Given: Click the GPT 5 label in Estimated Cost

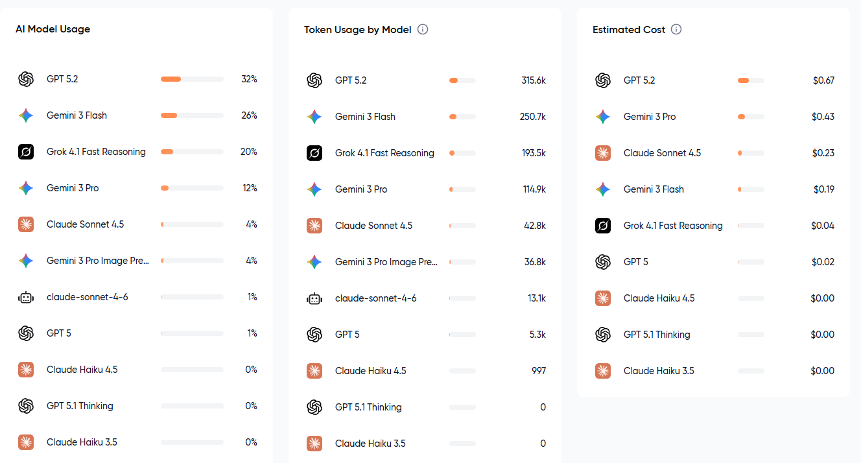Looking at the screenshot, I should (636, 262).
